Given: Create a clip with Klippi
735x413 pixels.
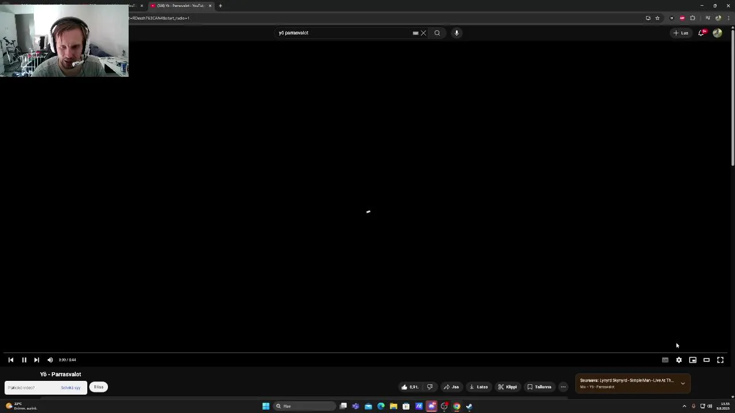Looking at the screenshot, I should coord(508,387).
